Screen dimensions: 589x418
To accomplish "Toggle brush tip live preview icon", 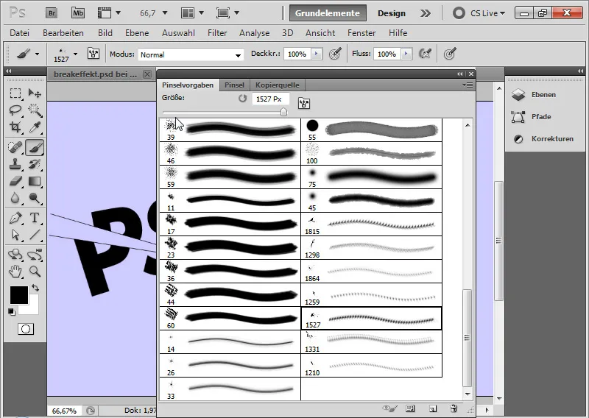I will tap(389, 408).
